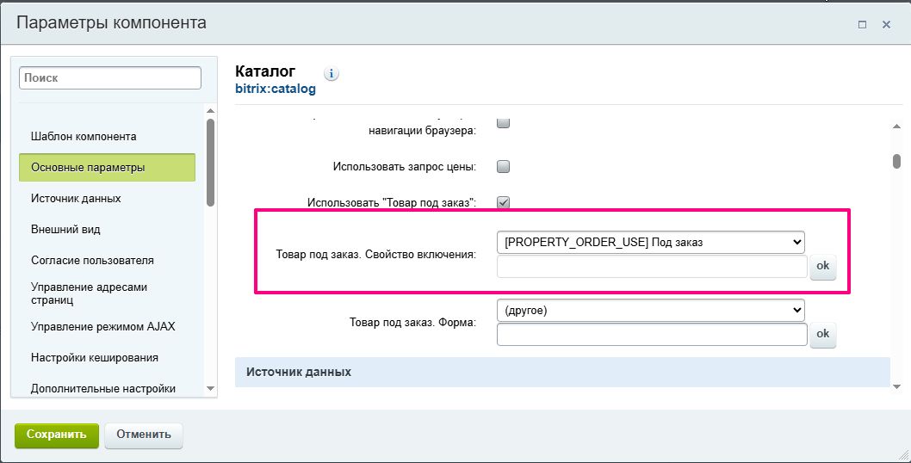Open PROPERTY_ORDER_USE Под заказ dropdown
This screenshot has width=911, height=463.
(x=650, y=242)
